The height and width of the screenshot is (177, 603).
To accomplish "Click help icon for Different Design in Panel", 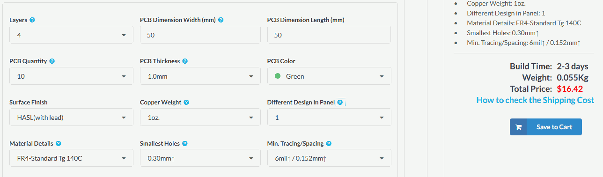I will click(x=340, y=103).
